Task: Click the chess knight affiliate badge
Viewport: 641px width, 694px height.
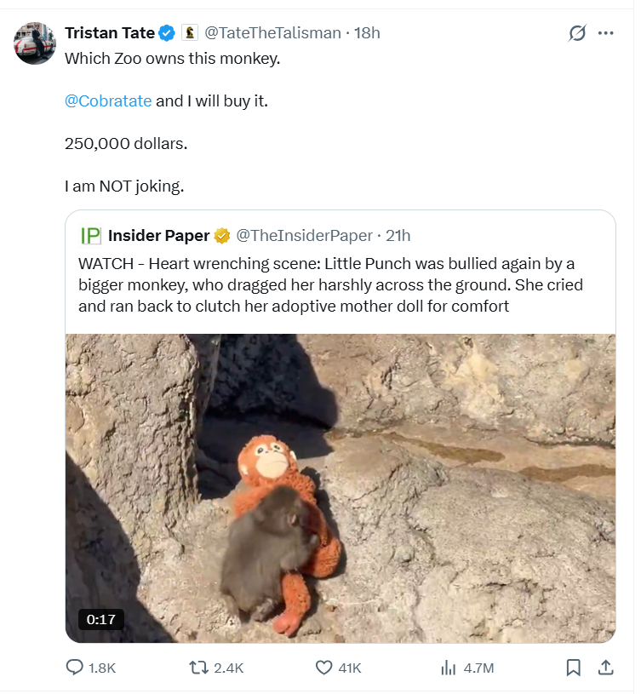Action: coord(190,33)
